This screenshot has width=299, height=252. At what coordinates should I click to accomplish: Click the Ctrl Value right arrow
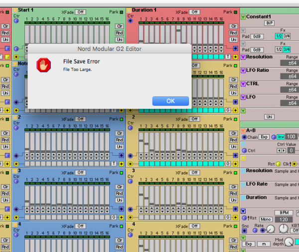click(x=284, y=151)
